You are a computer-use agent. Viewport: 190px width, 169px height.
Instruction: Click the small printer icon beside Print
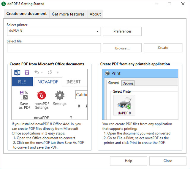click(107, 73)
